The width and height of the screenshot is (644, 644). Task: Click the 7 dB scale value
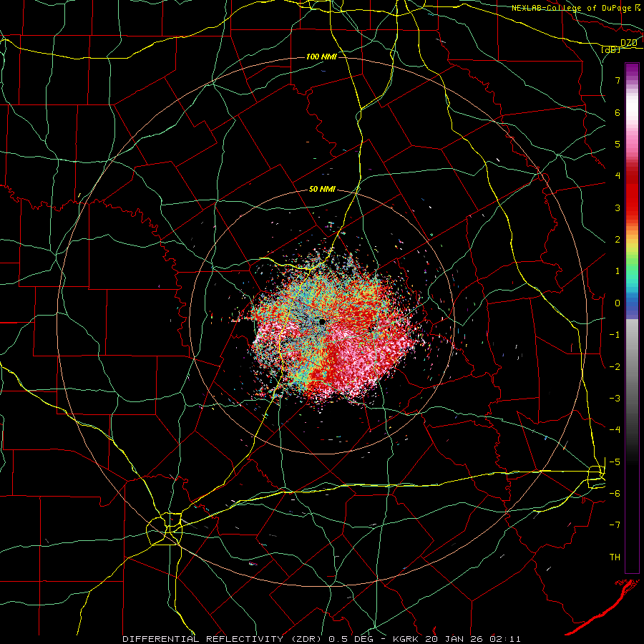coord(618,80)
